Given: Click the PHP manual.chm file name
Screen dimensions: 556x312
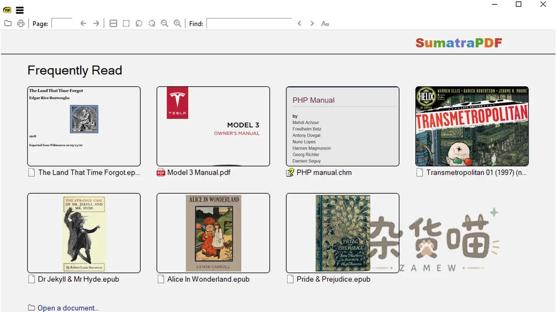Looking at the screenshot, I should tap(324, 172).
